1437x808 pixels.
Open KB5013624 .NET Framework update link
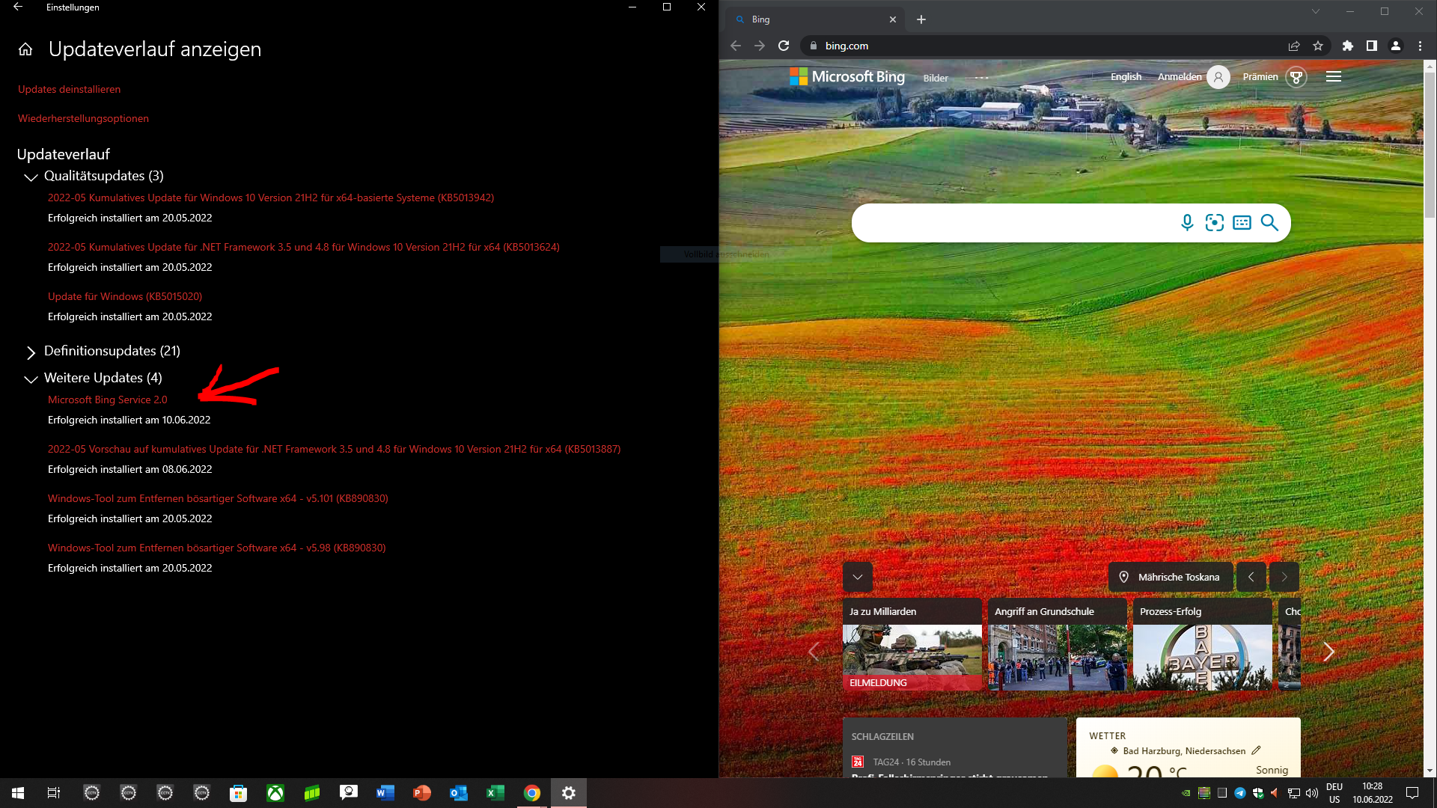tap(304, 247)
